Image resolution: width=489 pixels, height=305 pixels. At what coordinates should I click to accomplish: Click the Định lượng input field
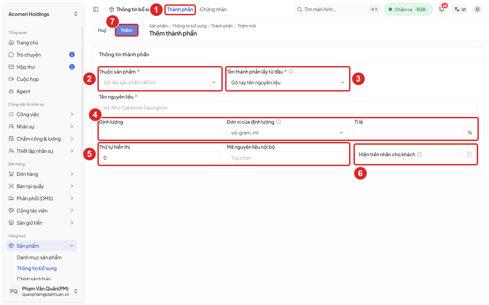point(160,133)
